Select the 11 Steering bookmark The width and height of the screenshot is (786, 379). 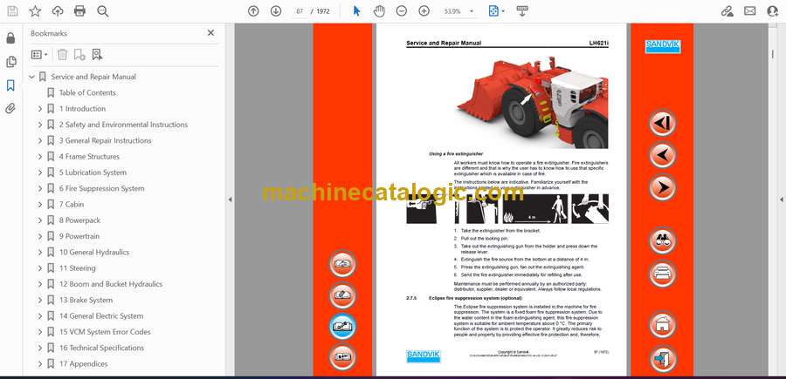point(77,268)
